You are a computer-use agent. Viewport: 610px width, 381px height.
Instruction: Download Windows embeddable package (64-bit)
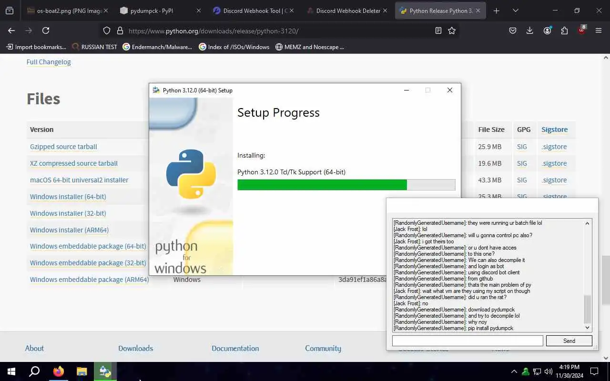[88, 246]
